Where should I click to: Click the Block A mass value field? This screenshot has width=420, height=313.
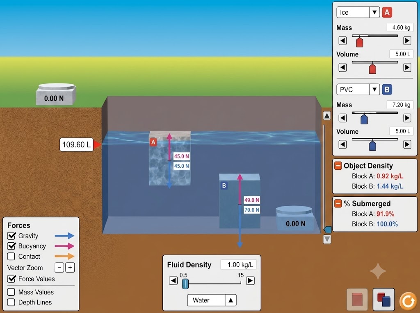pos(400,27)
